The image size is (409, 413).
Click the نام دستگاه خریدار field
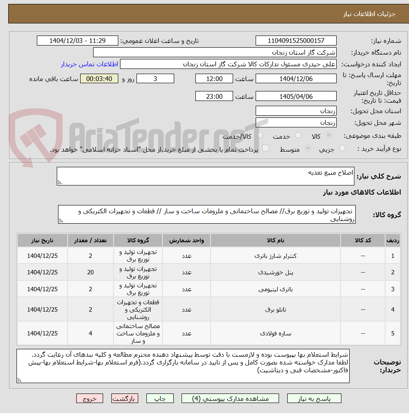coord(215,52)
